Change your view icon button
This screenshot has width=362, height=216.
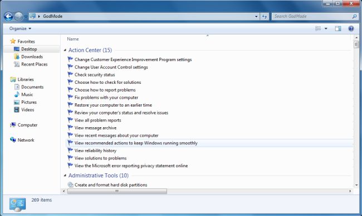point(318,28)
